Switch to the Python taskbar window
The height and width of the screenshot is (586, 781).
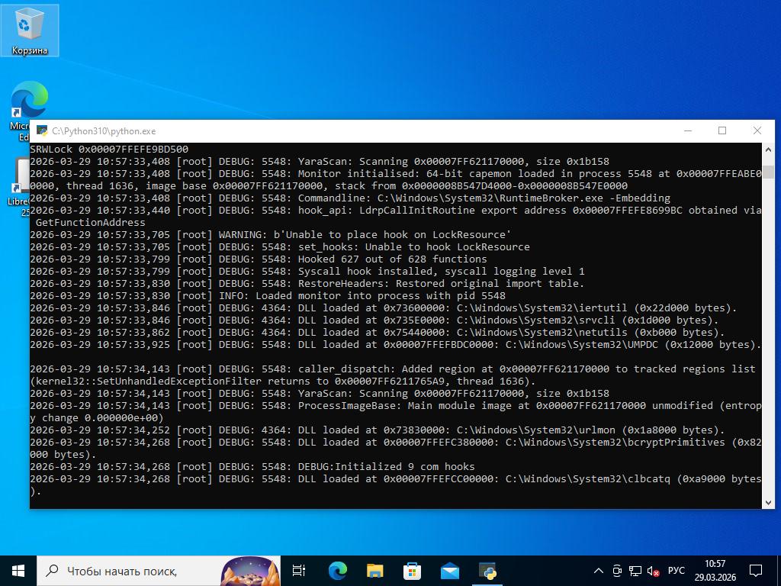click(x=487, y=570)
